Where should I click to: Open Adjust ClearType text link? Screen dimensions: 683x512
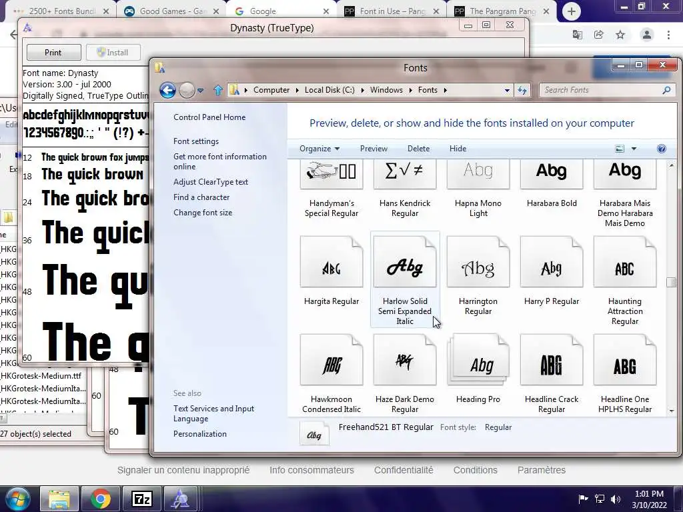[211, 182]
